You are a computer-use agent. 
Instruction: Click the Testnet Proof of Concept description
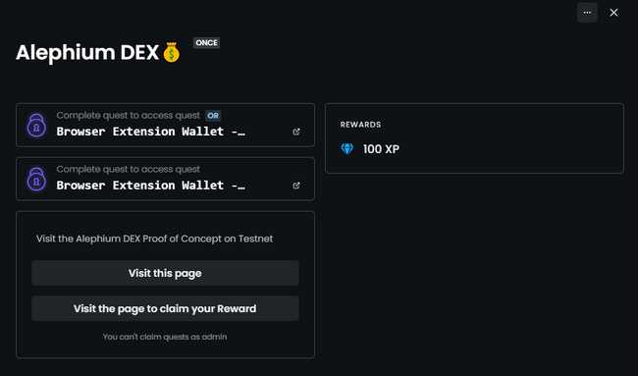click(155, 239)
